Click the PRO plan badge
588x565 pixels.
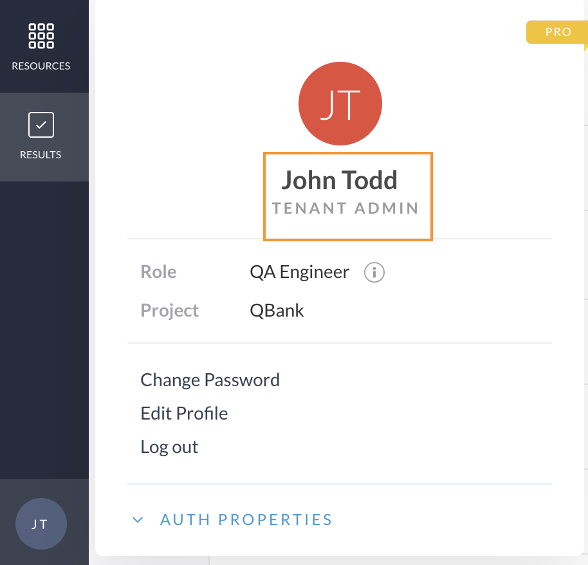click(x=557, y=32)
